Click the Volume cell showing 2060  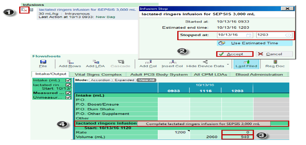click(205, 137)
